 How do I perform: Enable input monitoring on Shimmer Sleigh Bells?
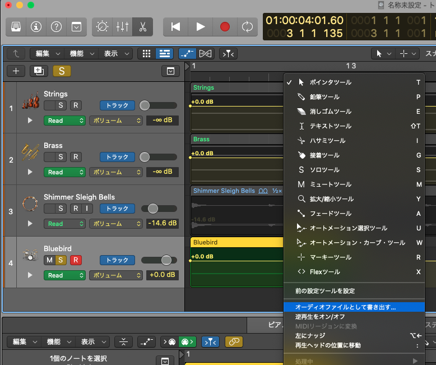point(87,209)
